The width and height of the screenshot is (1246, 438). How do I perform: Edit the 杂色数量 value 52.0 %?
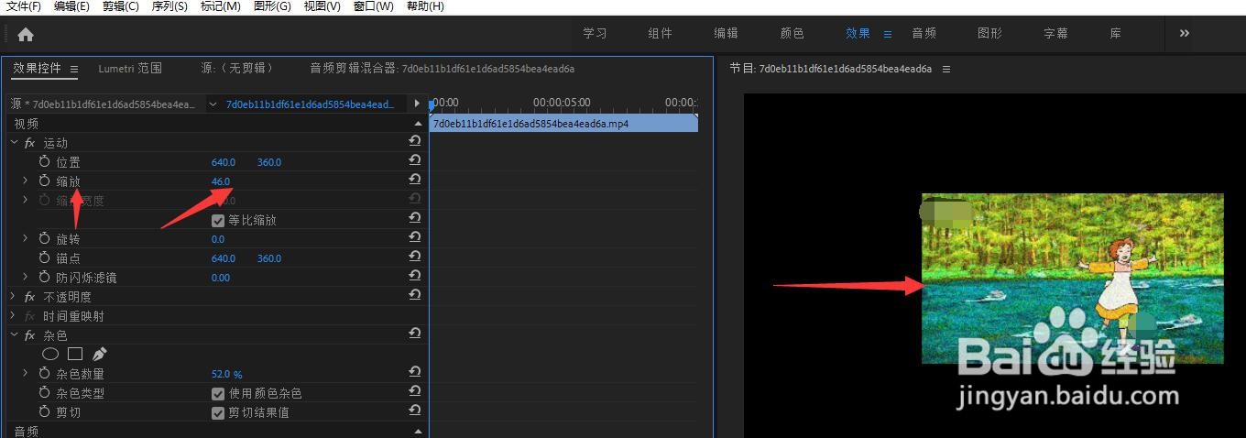(x=227, y=374)
